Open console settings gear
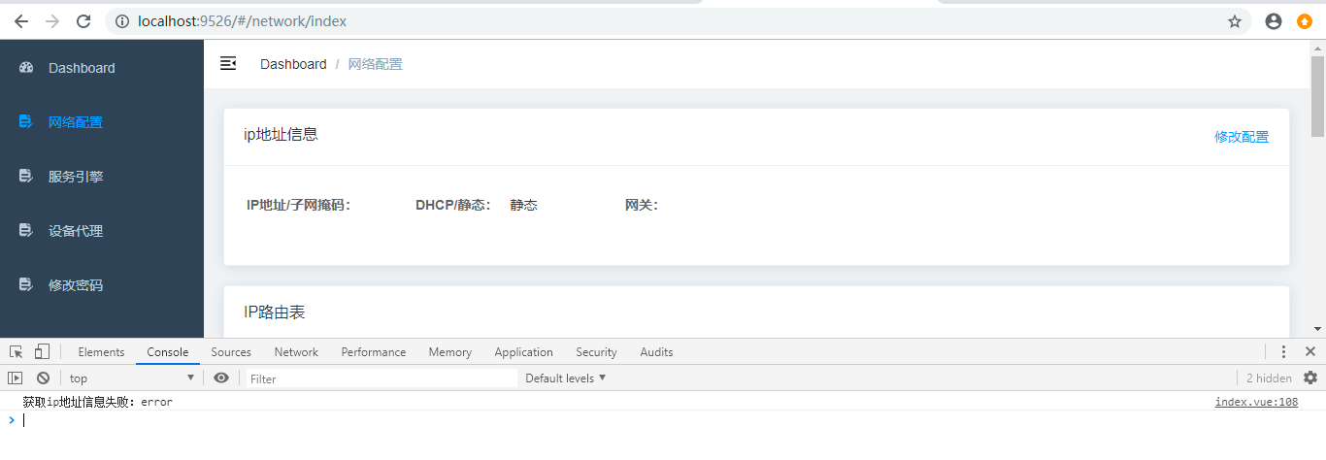 [x=1310, y=378]
